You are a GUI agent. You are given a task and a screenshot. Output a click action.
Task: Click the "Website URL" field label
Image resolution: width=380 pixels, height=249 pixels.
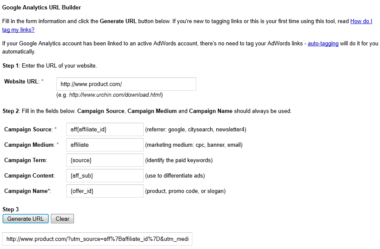pos(22,81)
